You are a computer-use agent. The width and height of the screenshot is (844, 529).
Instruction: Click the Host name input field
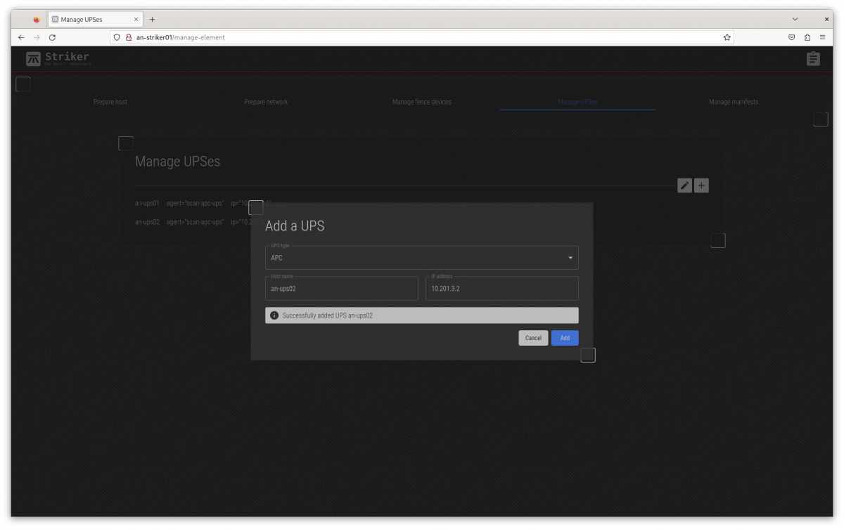click(x=342, y=289)
